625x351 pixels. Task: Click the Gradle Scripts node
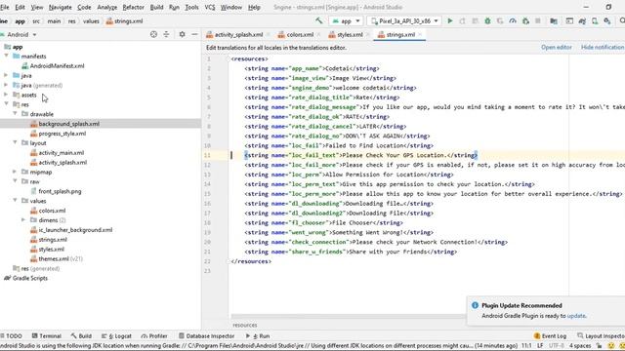click(x=30, y=278)
